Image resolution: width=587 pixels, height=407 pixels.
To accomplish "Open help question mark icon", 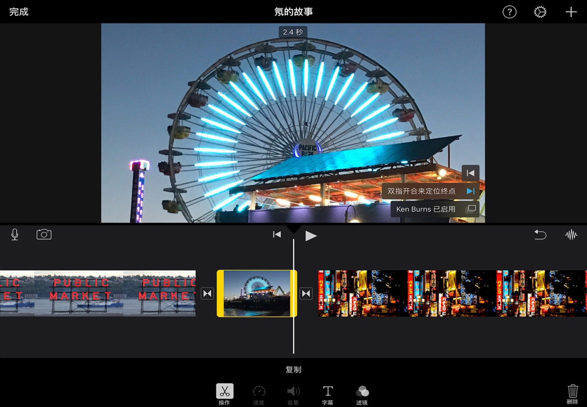I will tap(509, 12).
